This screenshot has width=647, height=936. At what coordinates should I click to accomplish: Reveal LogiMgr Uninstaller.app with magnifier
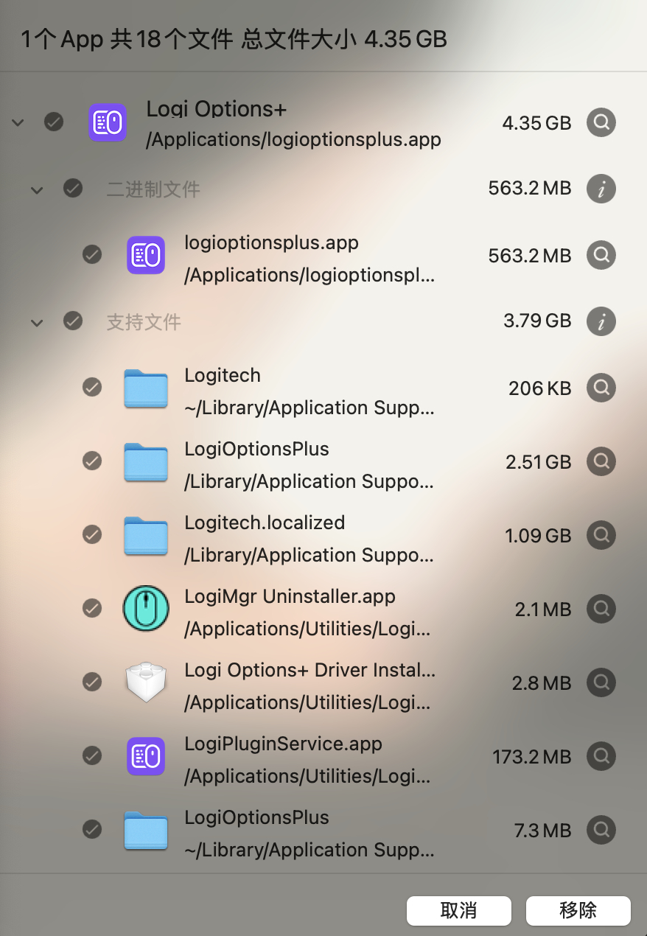[x=601, y=609]
